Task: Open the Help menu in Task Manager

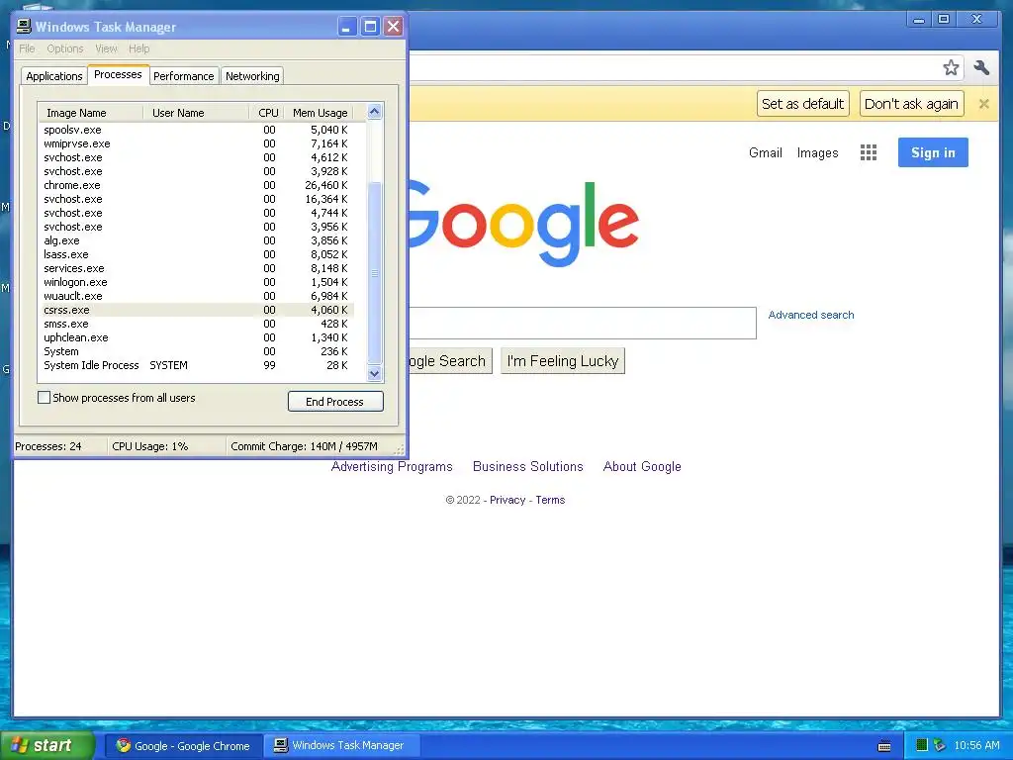Action: click(138, 48)
